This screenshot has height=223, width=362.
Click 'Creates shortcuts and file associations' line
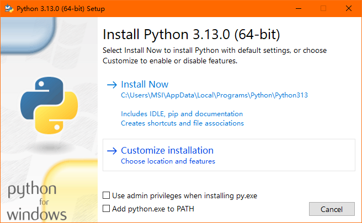pos(182,123)
